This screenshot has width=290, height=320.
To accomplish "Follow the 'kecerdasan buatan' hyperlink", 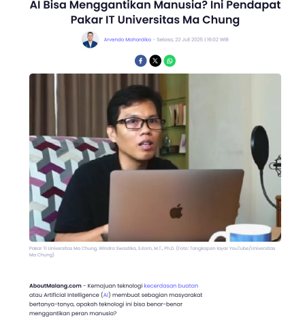I will [171, 286].
